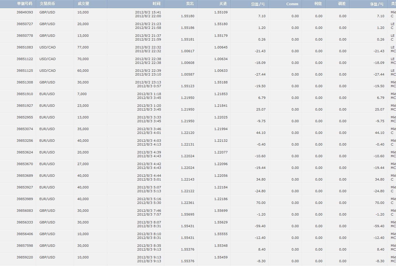396x266 pixels.
Task: Click the 卖出 column header
Action: coord(181,4)
